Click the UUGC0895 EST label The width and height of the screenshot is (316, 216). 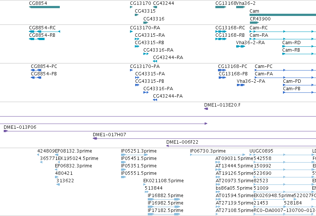point(261,151)
